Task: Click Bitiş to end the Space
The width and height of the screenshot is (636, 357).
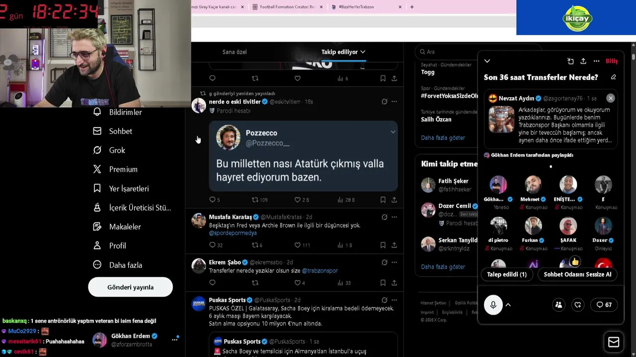Action: pos(612,61)
